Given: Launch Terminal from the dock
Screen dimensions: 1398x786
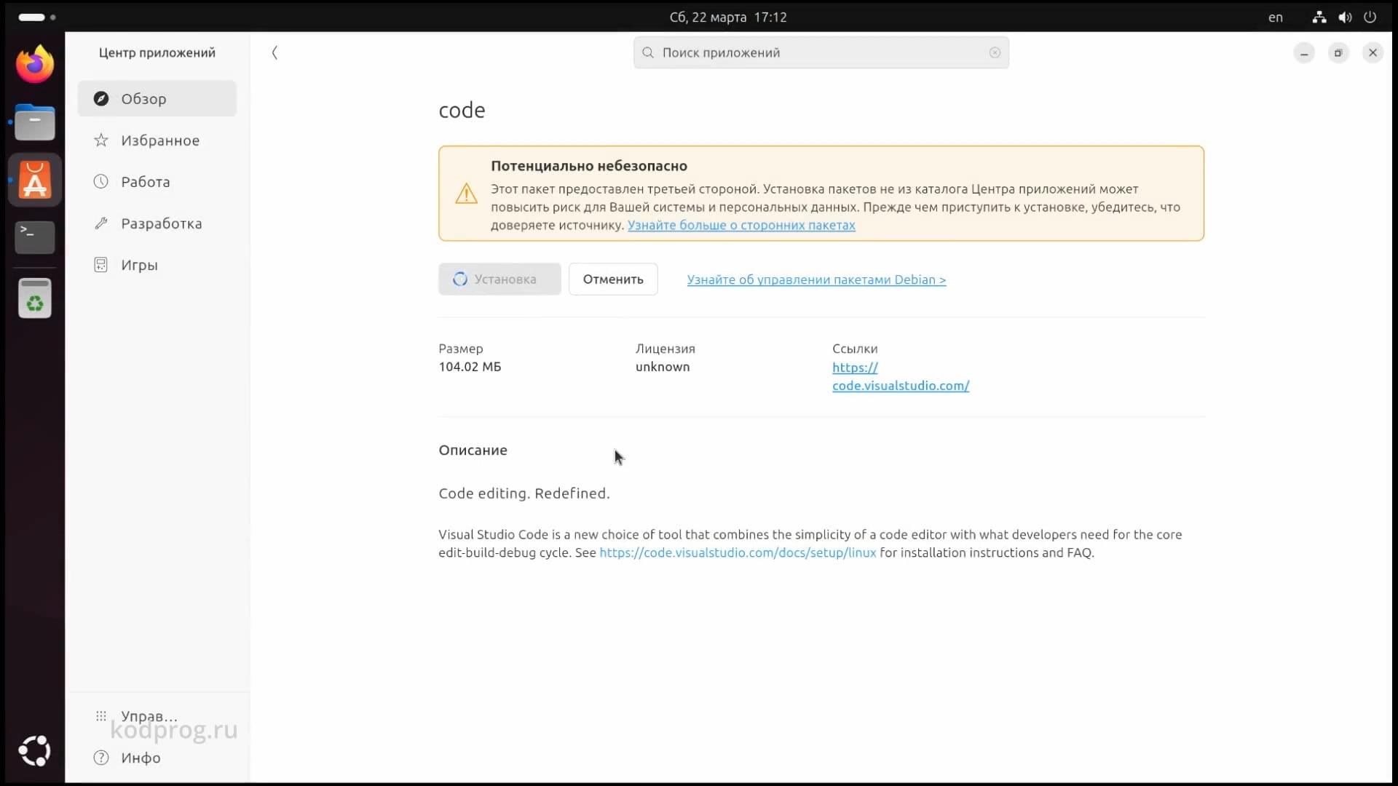Looking at the screenshot, I should (35, 237).
